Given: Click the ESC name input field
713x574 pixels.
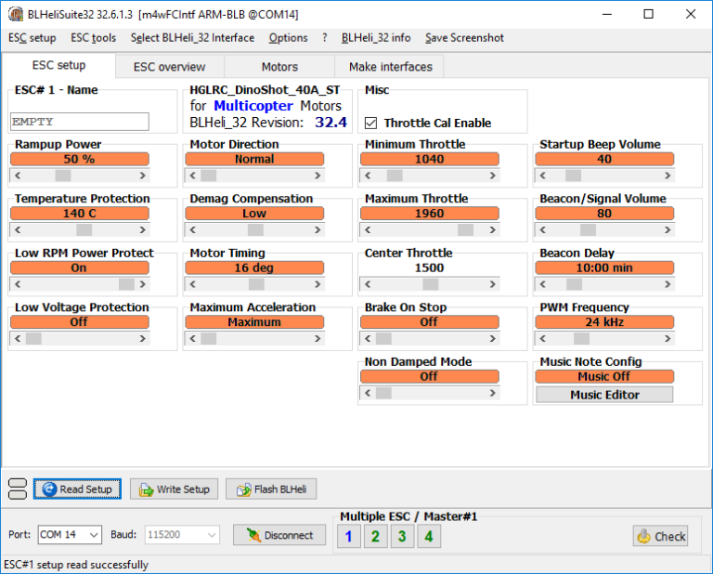Looking at the screenshot, I should [79, 122].
